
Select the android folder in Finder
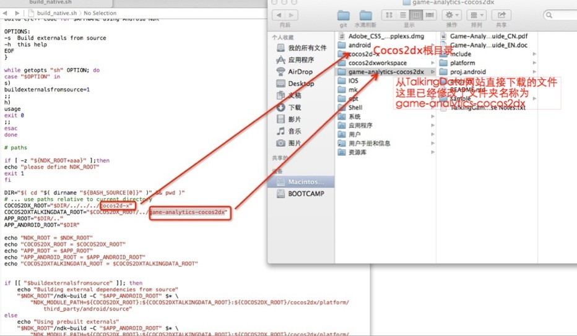[x=385, y=45]
